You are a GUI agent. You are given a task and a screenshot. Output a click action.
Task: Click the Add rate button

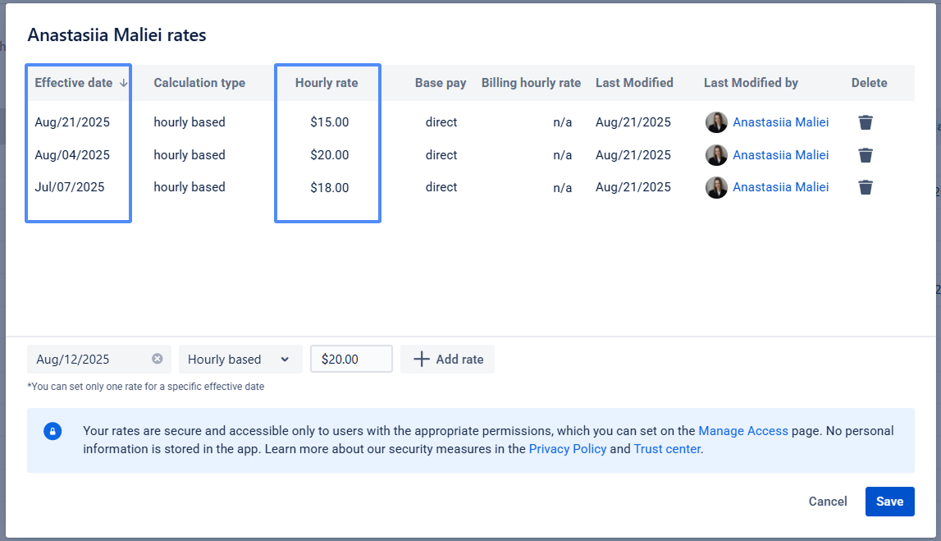[x=448, y=359]
